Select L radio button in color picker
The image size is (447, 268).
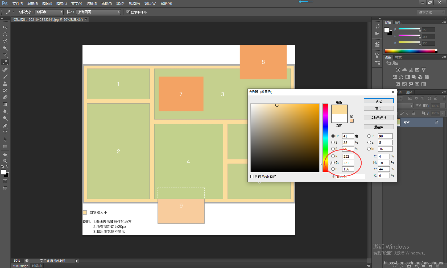click(369, 136)
